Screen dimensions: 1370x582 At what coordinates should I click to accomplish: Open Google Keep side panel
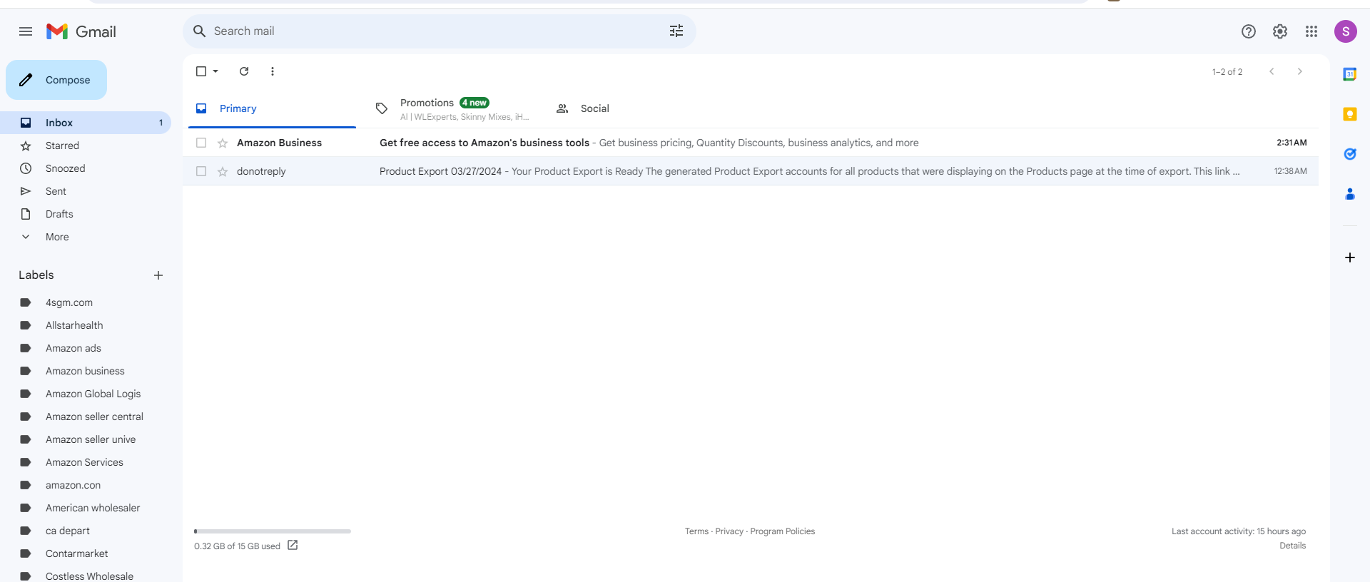click(1350, 114)
